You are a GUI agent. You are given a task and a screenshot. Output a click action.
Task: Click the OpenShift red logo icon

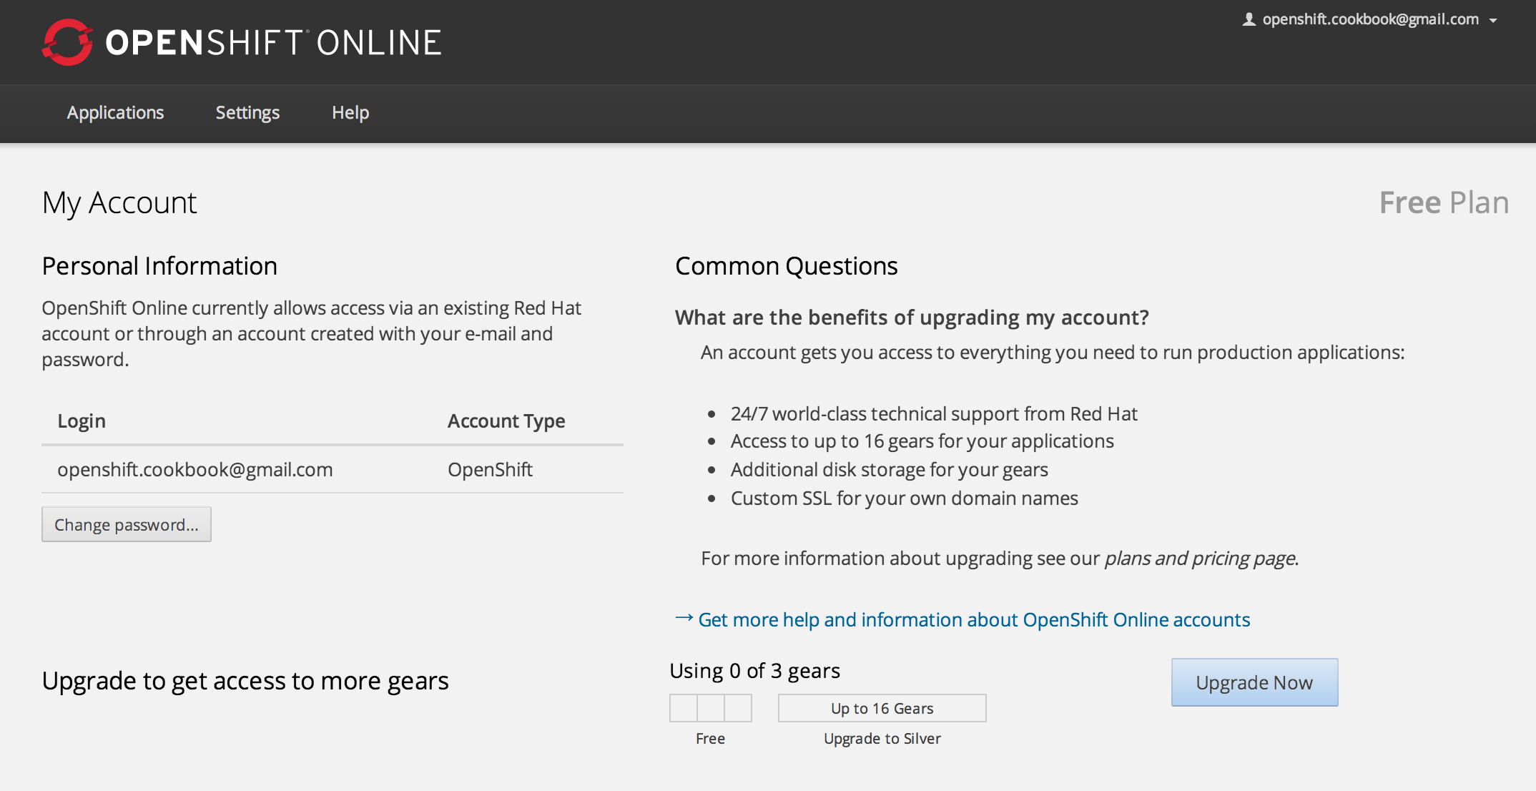pyautogui.click(x=67, y=42)
